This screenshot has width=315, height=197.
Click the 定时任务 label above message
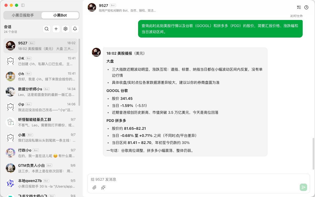tap(296, 16)
